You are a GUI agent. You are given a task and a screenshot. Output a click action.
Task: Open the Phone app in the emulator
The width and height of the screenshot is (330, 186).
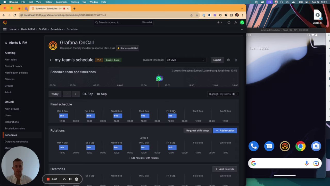(254, 146)
